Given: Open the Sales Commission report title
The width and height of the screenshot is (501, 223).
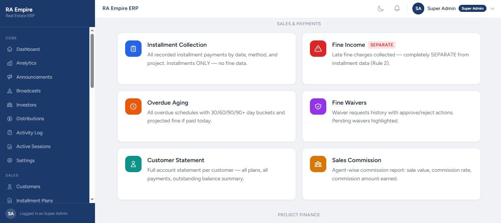Looking at the screenshot, I should click(356, 160).
